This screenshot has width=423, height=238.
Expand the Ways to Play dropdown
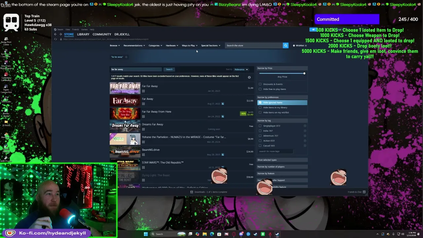[x=190, y=46]
